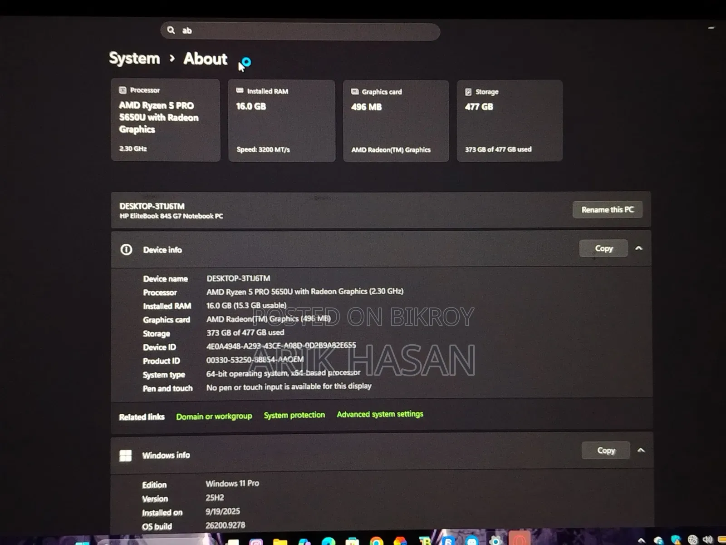Select the Installed on value '9/19/2025'

223,511
